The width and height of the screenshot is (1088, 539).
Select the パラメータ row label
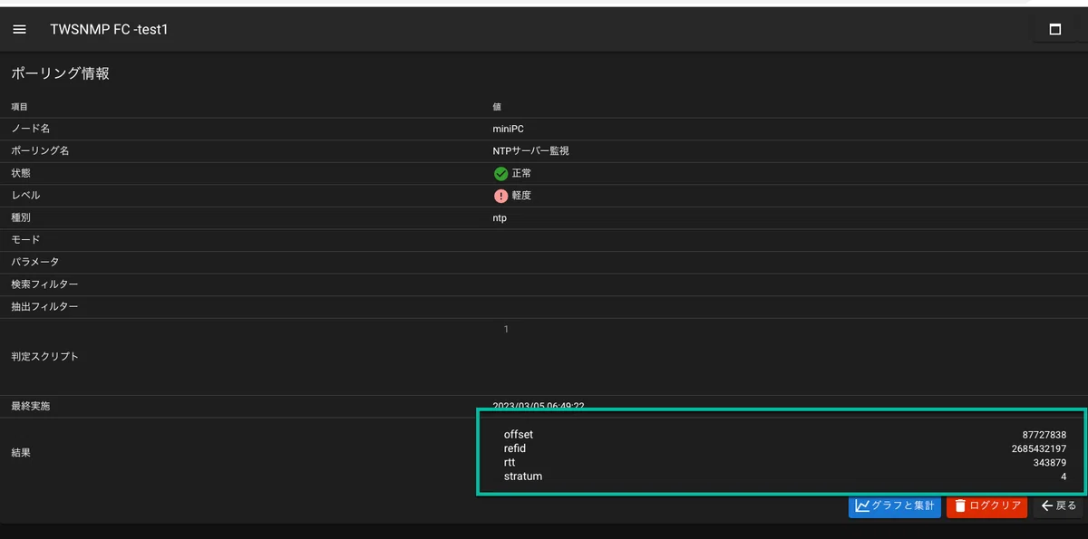pyautogui.click(x=34, y=263)
